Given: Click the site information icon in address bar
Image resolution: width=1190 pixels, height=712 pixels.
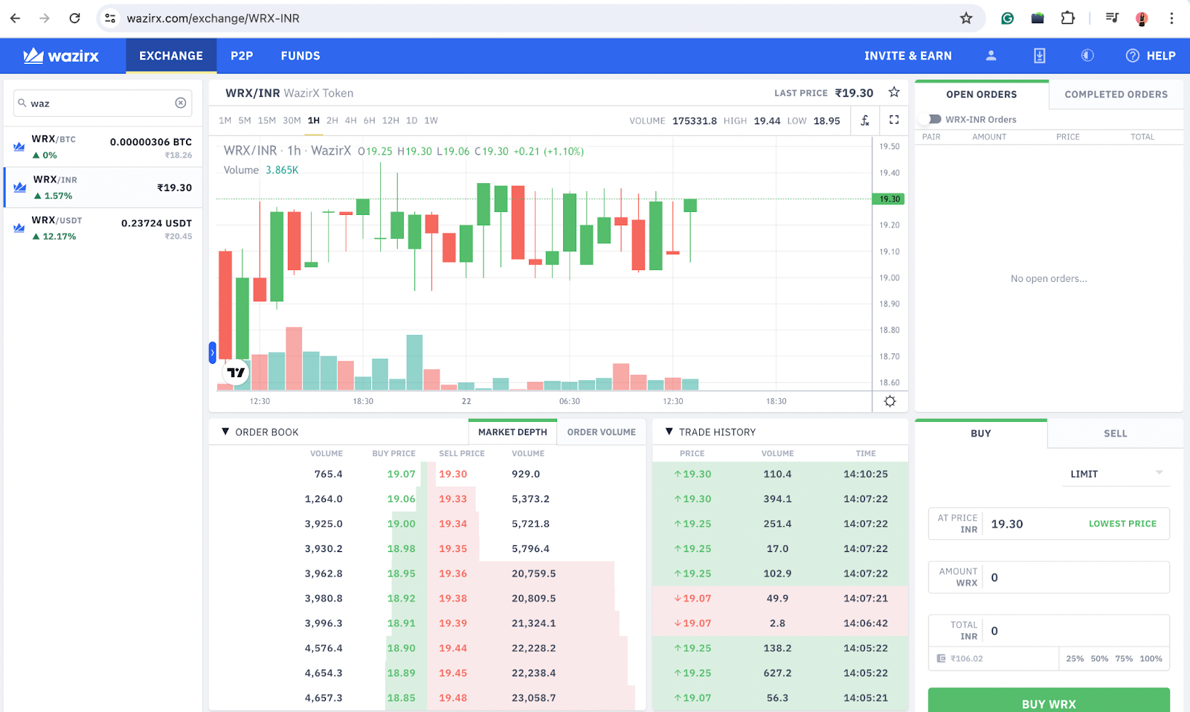Looking at the screenshot, I should [110, 18].
